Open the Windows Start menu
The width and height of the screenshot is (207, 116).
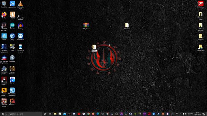point(3,114)
